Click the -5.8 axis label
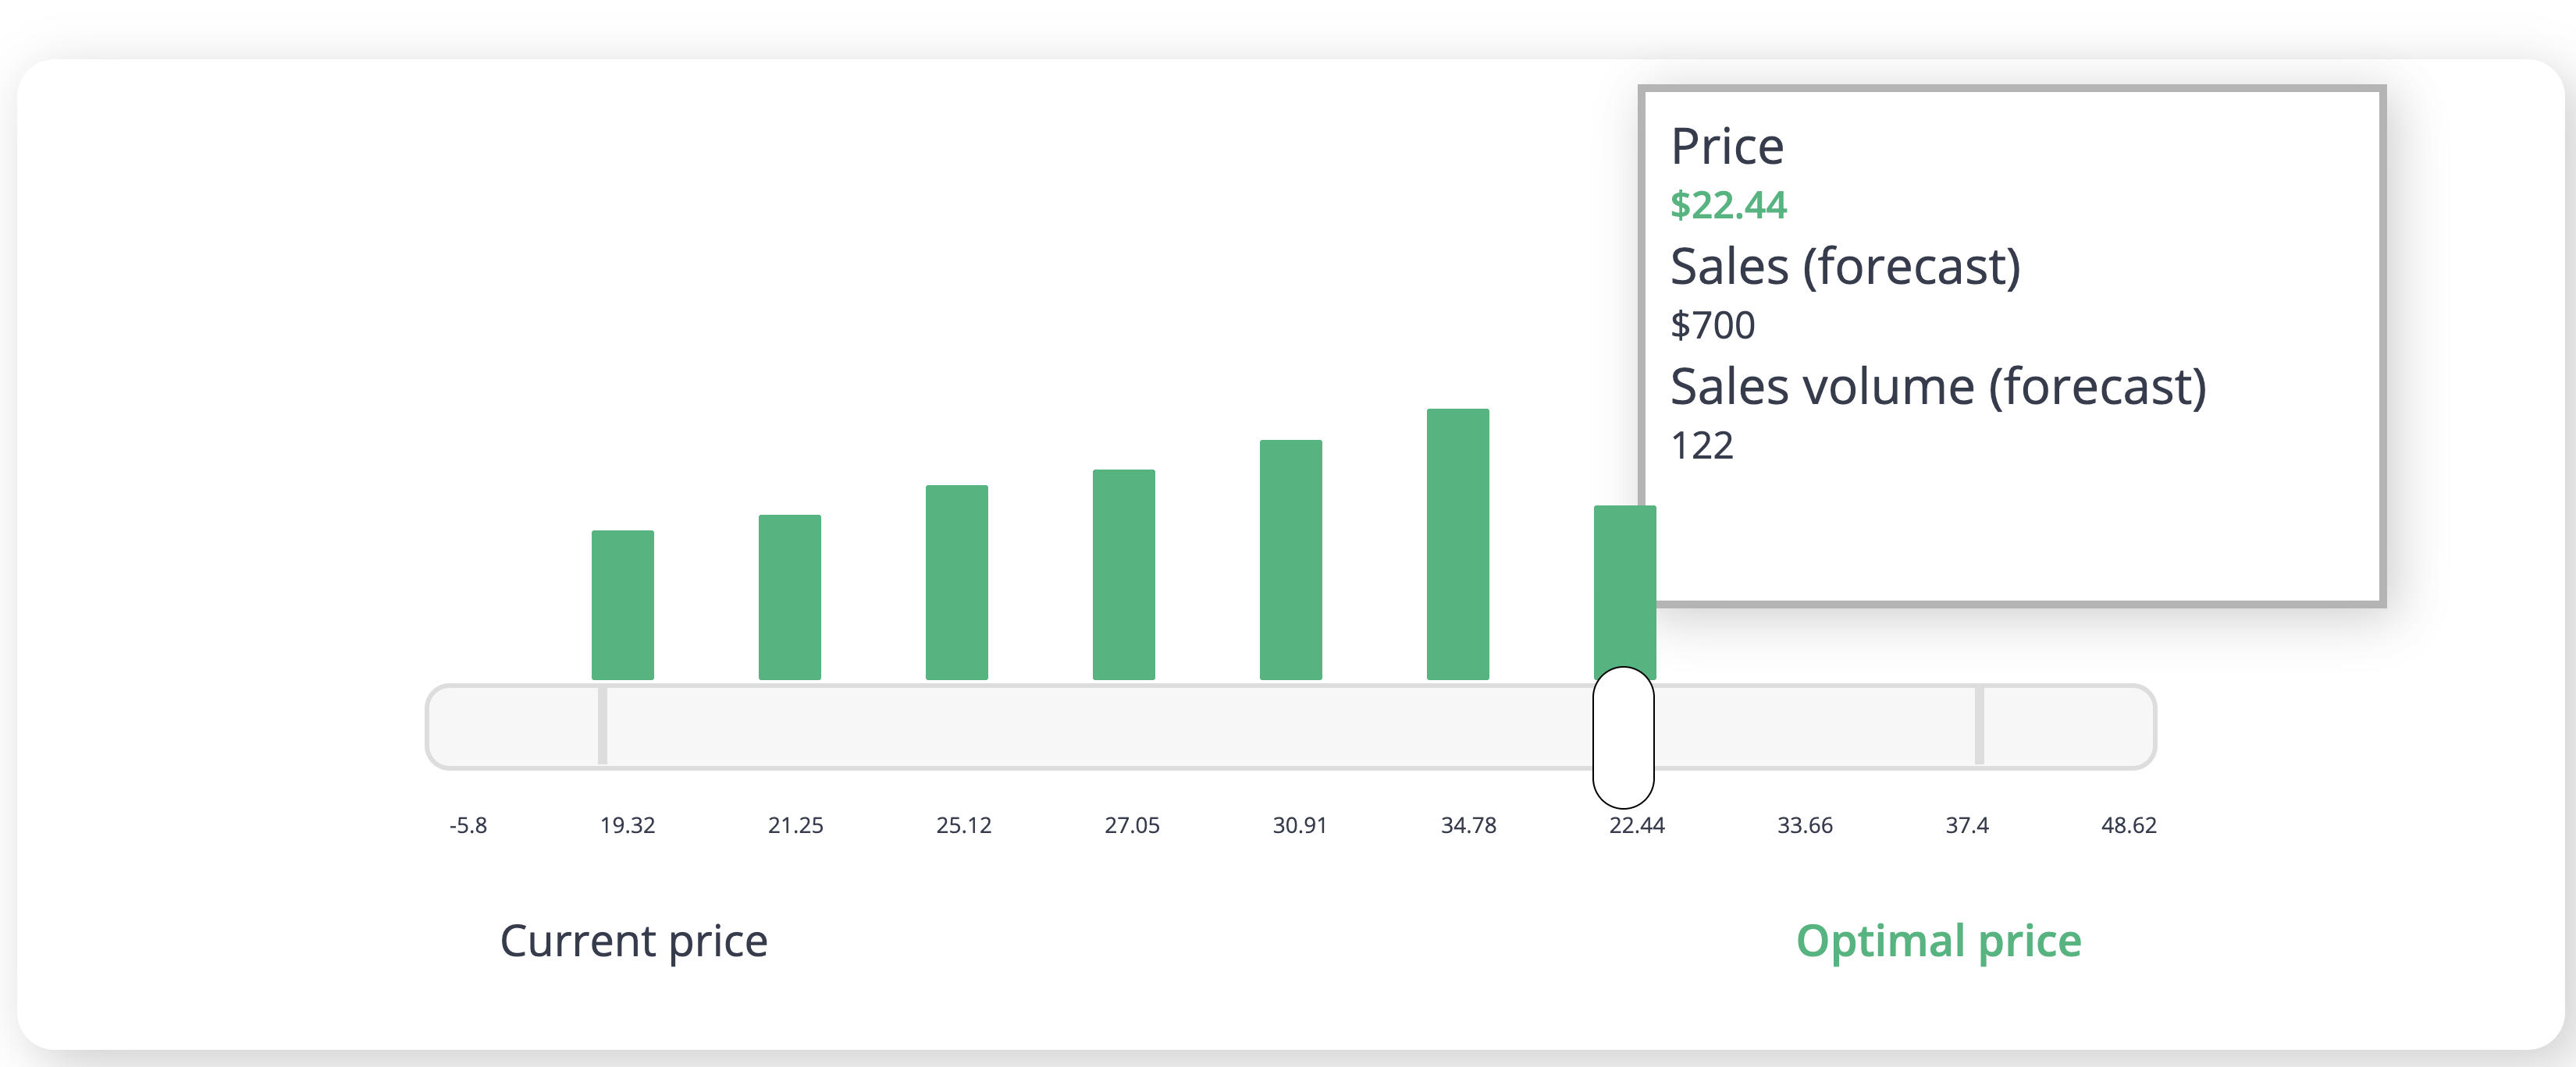 468,825
